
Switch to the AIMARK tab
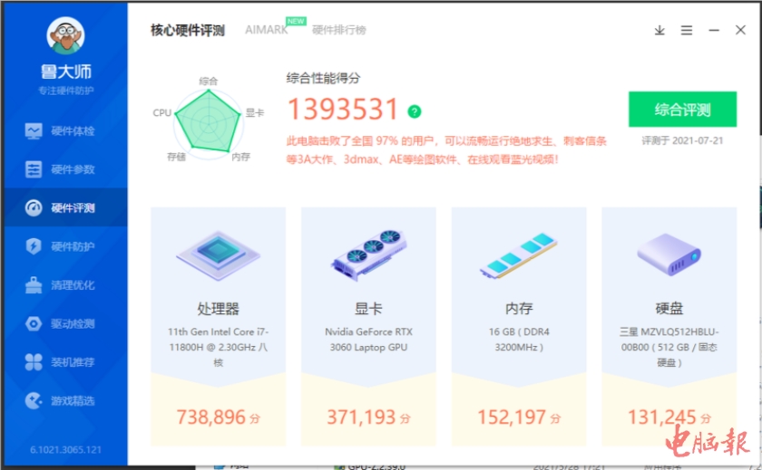[x=266, y=30]
